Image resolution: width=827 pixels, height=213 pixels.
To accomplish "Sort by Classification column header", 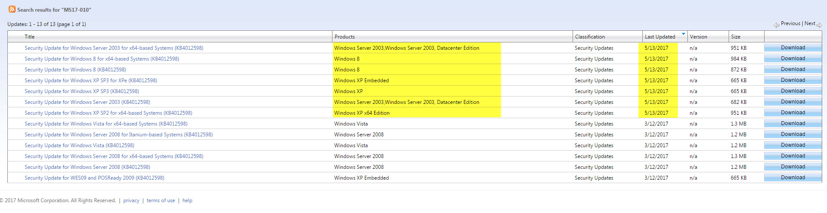I will 590,37.
